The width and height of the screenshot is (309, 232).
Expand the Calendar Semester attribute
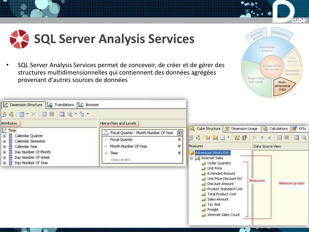[x=4, y=141]
